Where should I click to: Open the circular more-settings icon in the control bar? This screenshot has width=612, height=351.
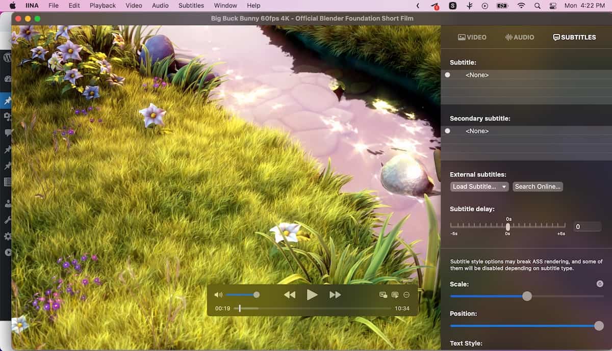click(x=406, y=294)
